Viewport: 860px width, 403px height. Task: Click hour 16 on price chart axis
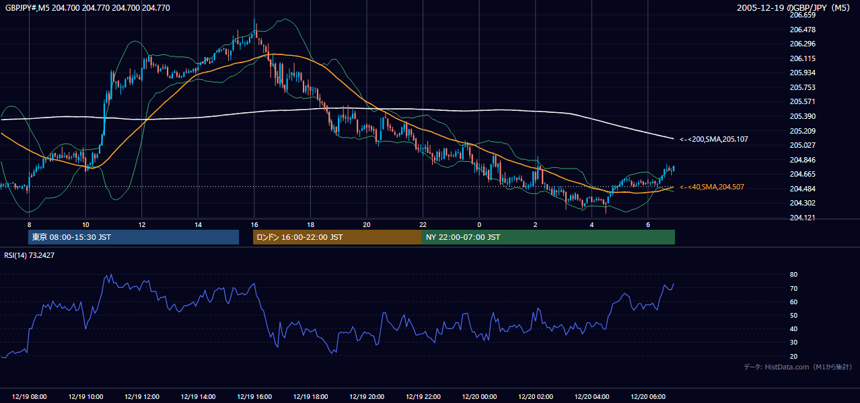pos(254,224)
